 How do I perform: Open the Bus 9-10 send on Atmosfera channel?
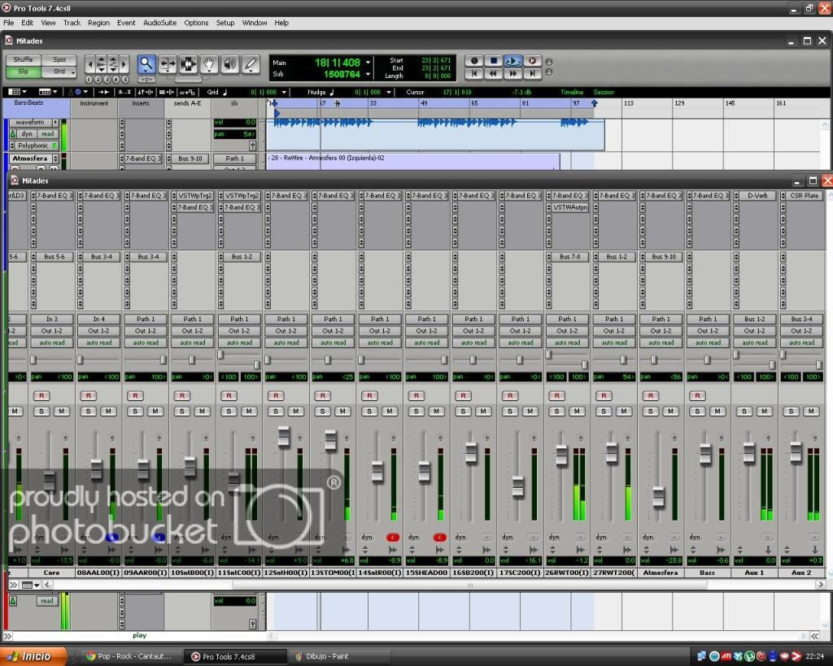point(663,257)
